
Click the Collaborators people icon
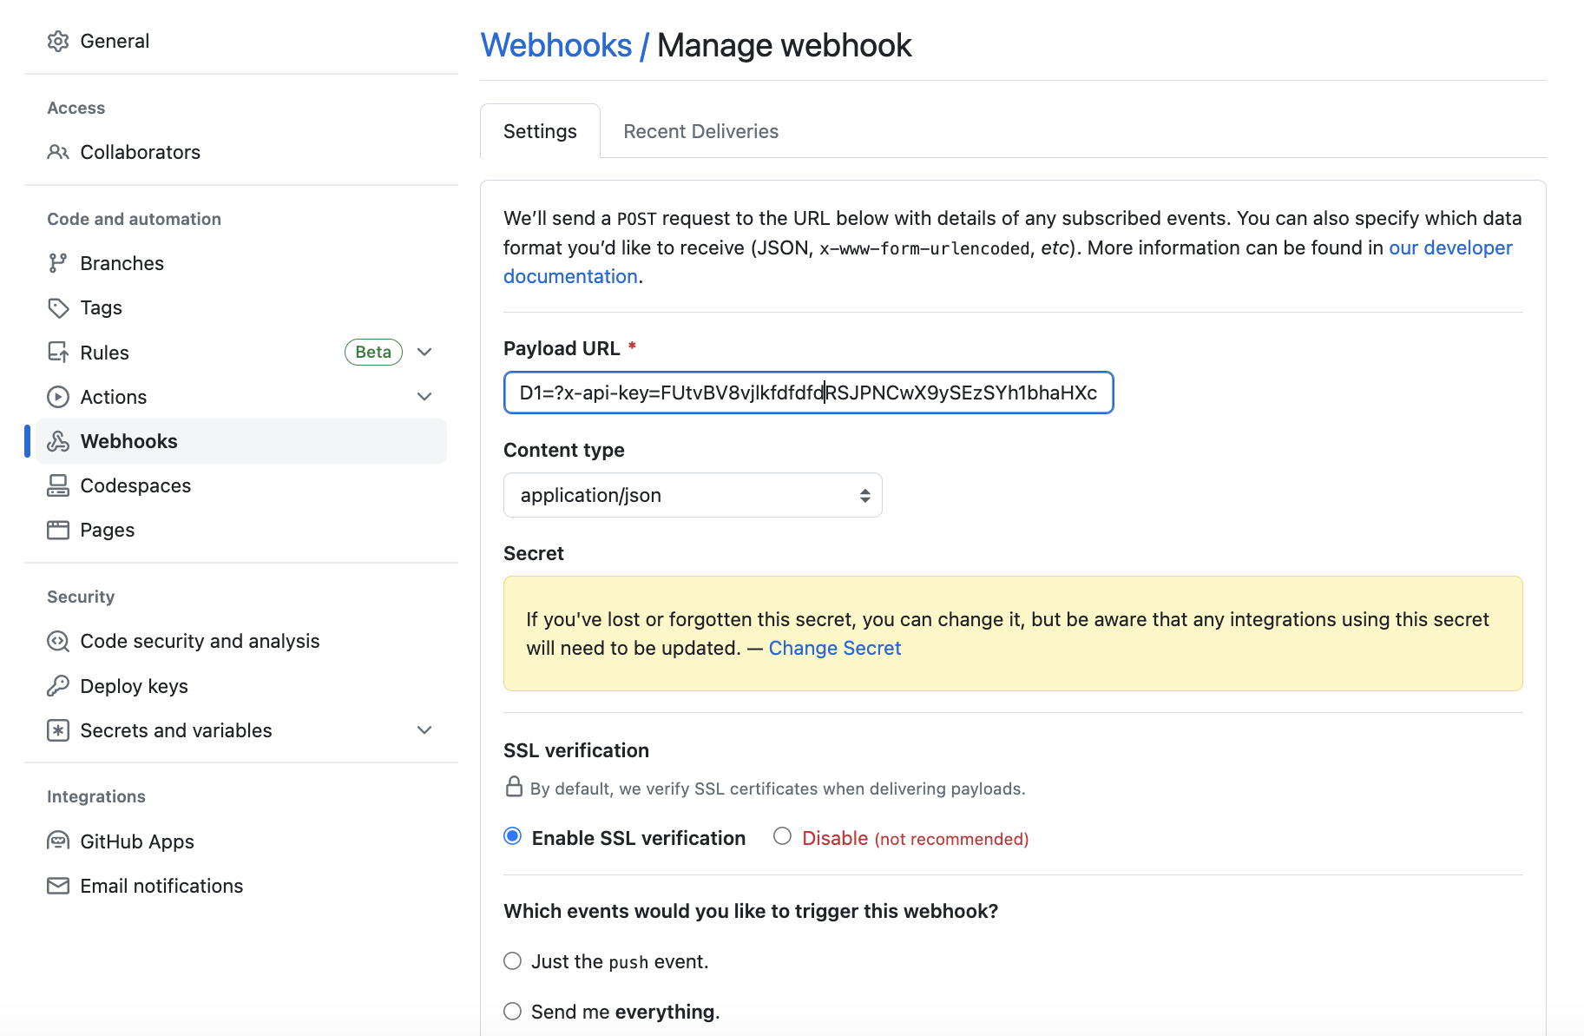[x=58, y=153]
